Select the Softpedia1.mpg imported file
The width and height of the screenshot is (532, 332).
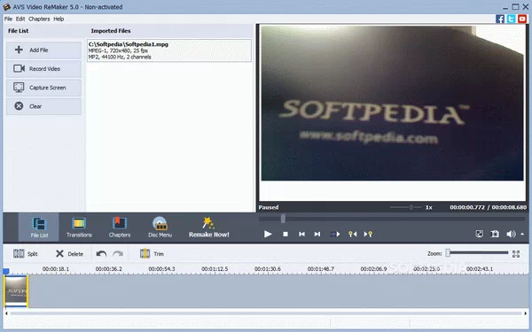169,50
